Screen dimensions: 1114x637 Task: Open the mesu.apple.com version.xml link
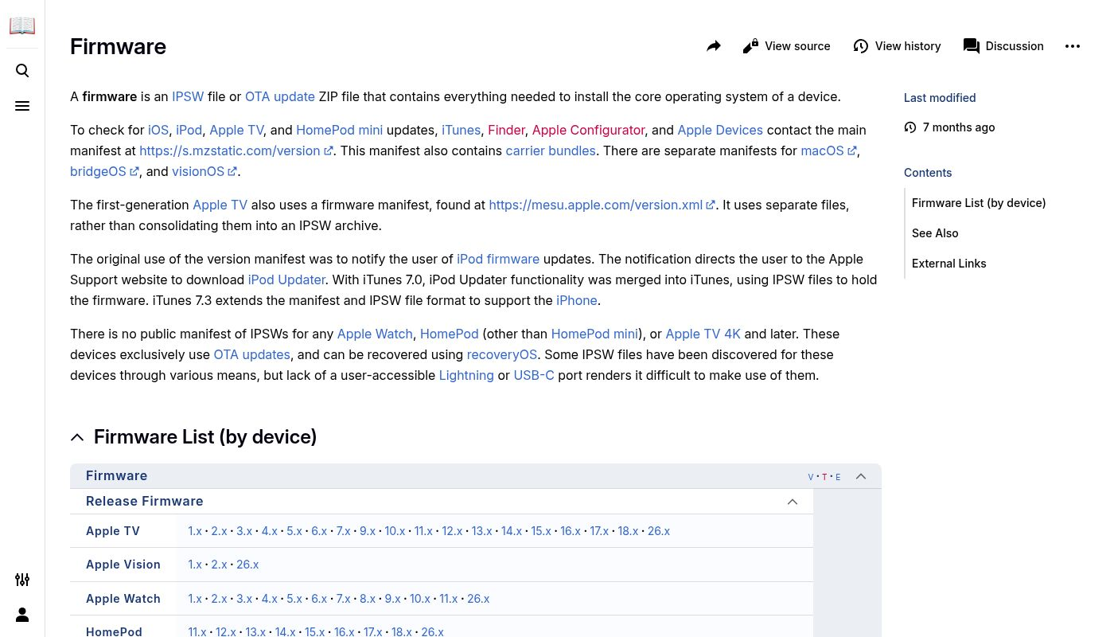pos(595,205)
